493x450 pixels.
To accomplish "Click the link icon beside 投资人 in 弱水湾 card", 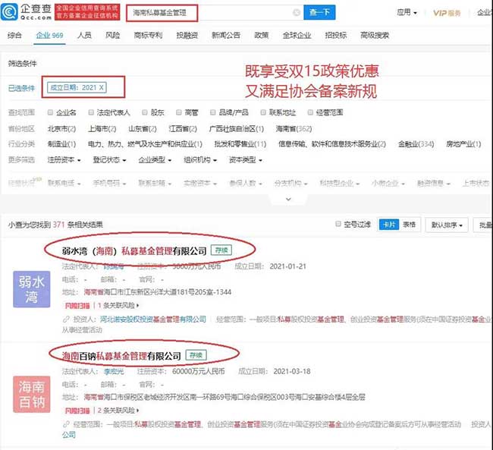I will click(x=66, y=319).
